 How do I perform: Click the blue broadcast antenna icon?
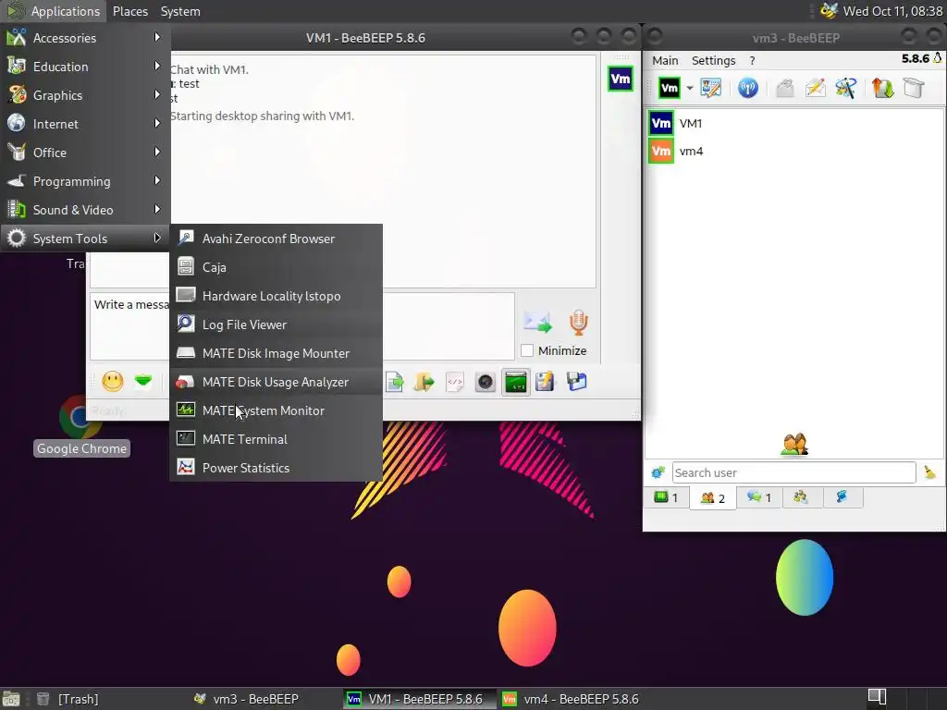point(747,88)
